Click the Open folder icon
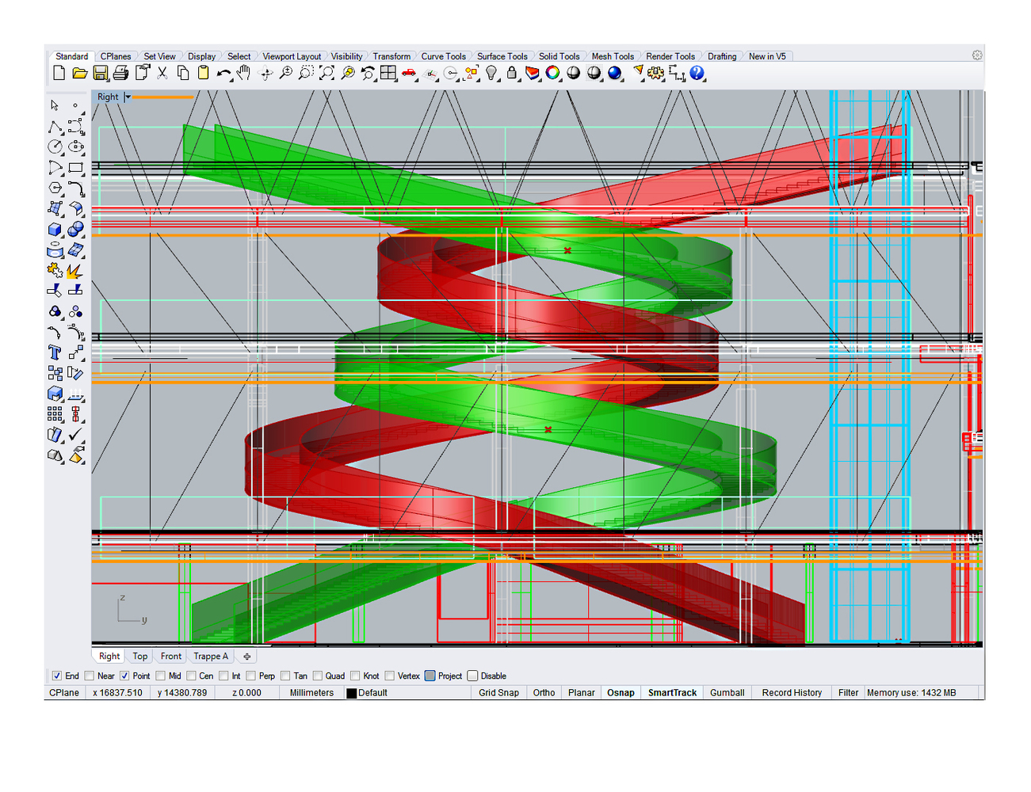1031x792 pixels. tap(79, 73)
